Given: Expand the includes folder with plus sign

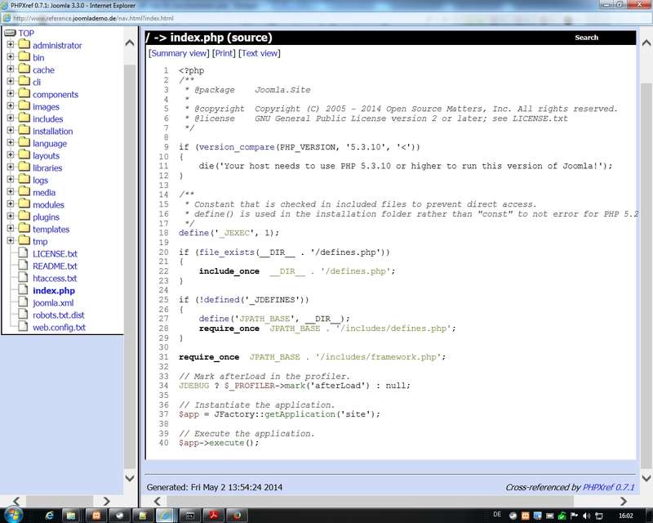Looking at the screenshot, I should [x=11, y=119].
